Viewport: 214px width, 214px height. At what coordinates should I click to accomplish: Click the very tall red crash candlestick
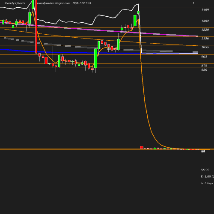(36, 27)
